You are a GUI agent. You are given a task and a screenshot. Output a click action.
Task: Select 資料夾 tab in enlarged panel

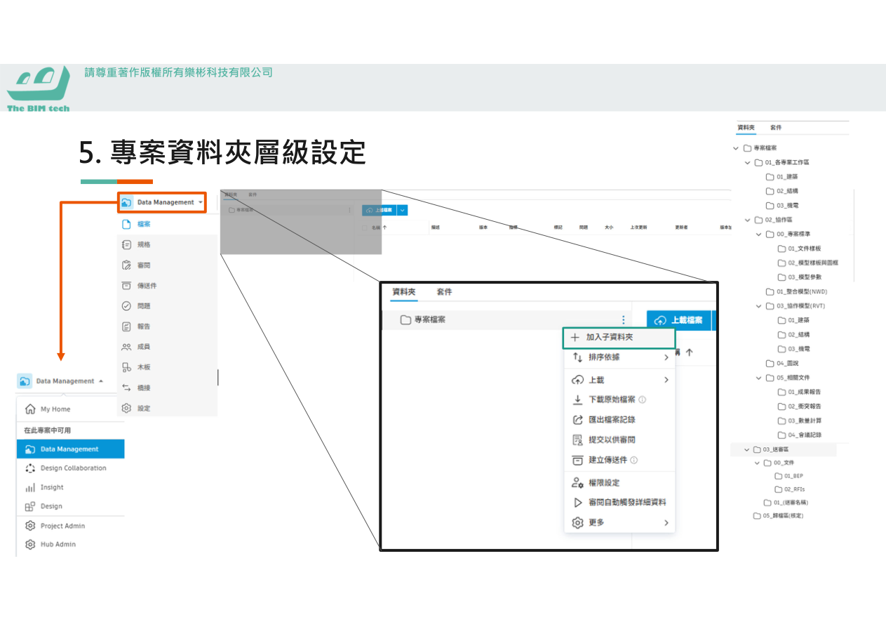(x=403, y=291)
